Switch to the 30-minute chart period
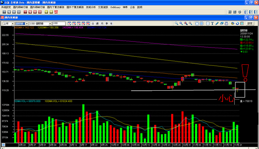Image resolution: width=259 pixels, height=149 pixels. [x=83, y=23]
